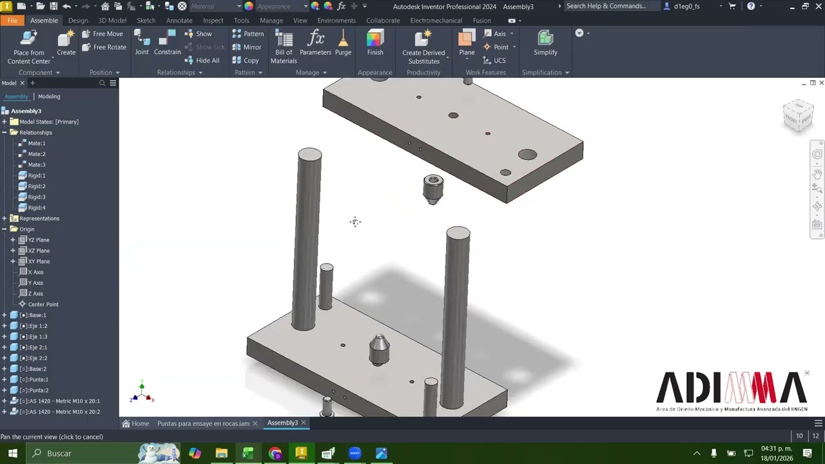
Task: Open Chrome from the taskbar
Action: pos(275,453)
